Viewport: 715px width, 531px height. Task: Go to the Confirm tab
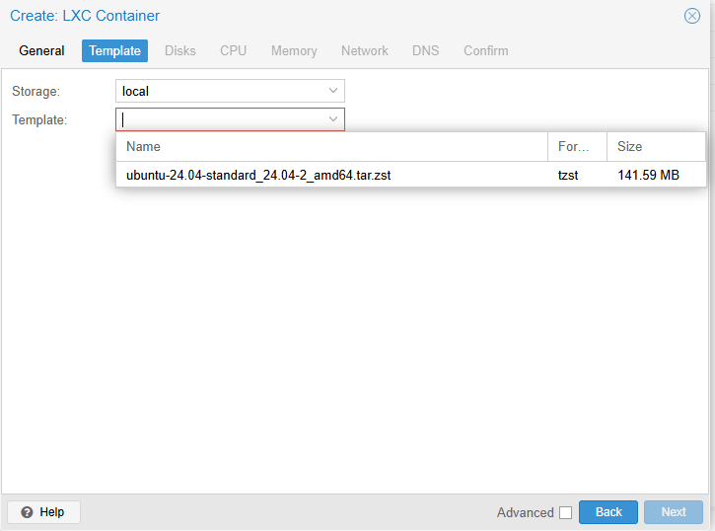pyautogui.click(x=485, y=50)
